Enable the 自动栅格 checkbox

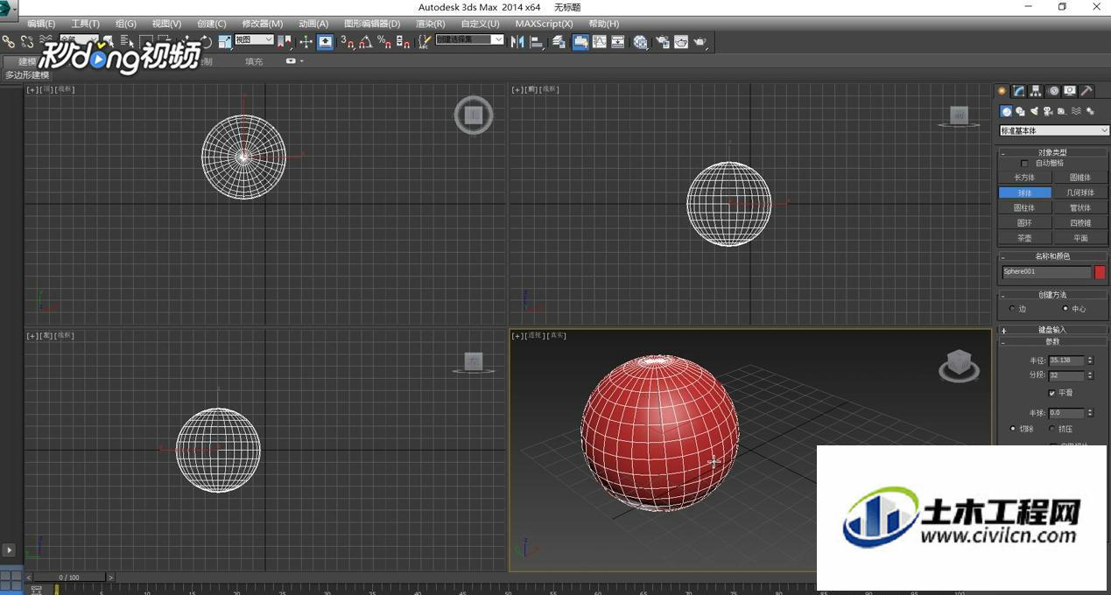pyautogui.click(x=1024, y=164)
